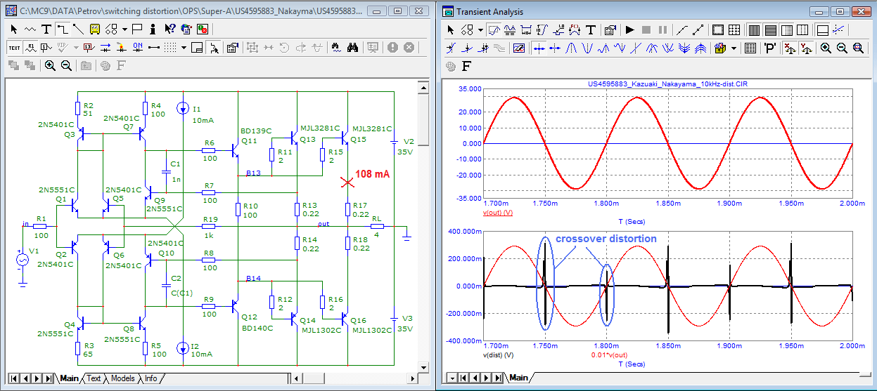Screen dimensions: 877x391
Task: Toggle node voltages 13 display
Action: click(89, 47)
